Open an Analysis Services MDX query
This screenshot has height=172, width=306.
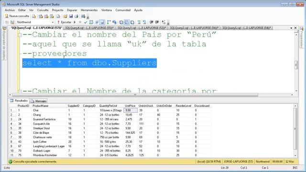tap(41, 16)
